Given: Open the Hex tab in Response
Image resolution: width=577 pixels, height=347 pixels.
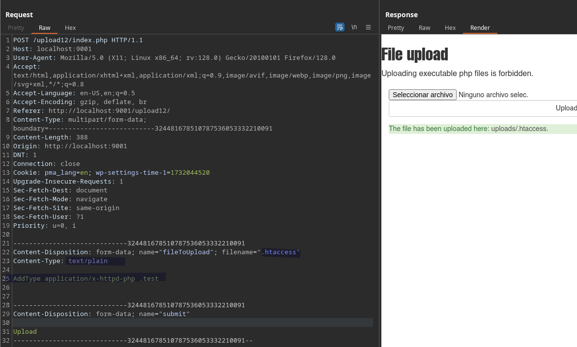Looking at the screenshot, I should coord(450,28).
